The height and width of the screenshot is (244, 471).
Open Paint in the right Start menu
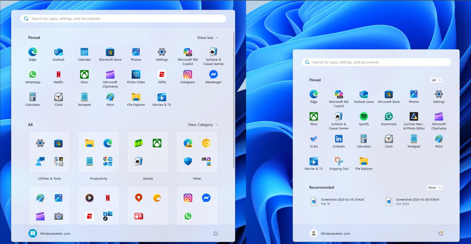coord(439,141)
